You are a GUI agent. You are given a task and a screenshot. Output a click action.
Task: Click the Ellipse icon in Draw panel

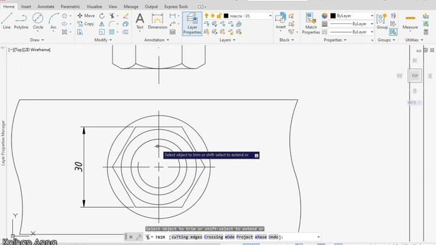[65, 24]
